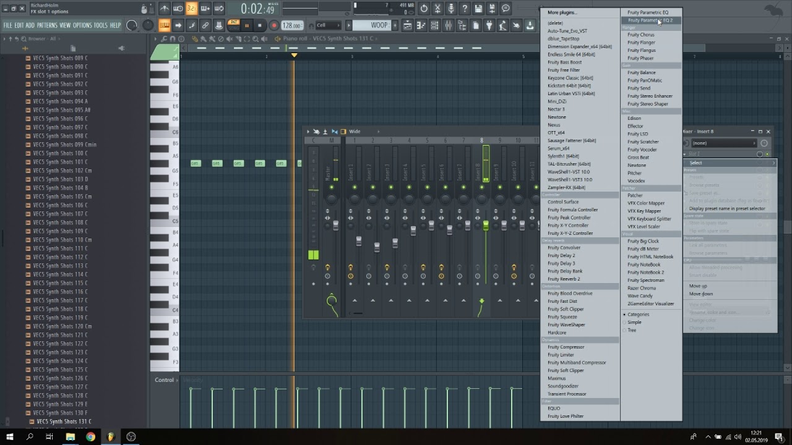The image size is (792, 445).
Task: Toggle the countdown before recording icon
Action: tap(191, 9)
